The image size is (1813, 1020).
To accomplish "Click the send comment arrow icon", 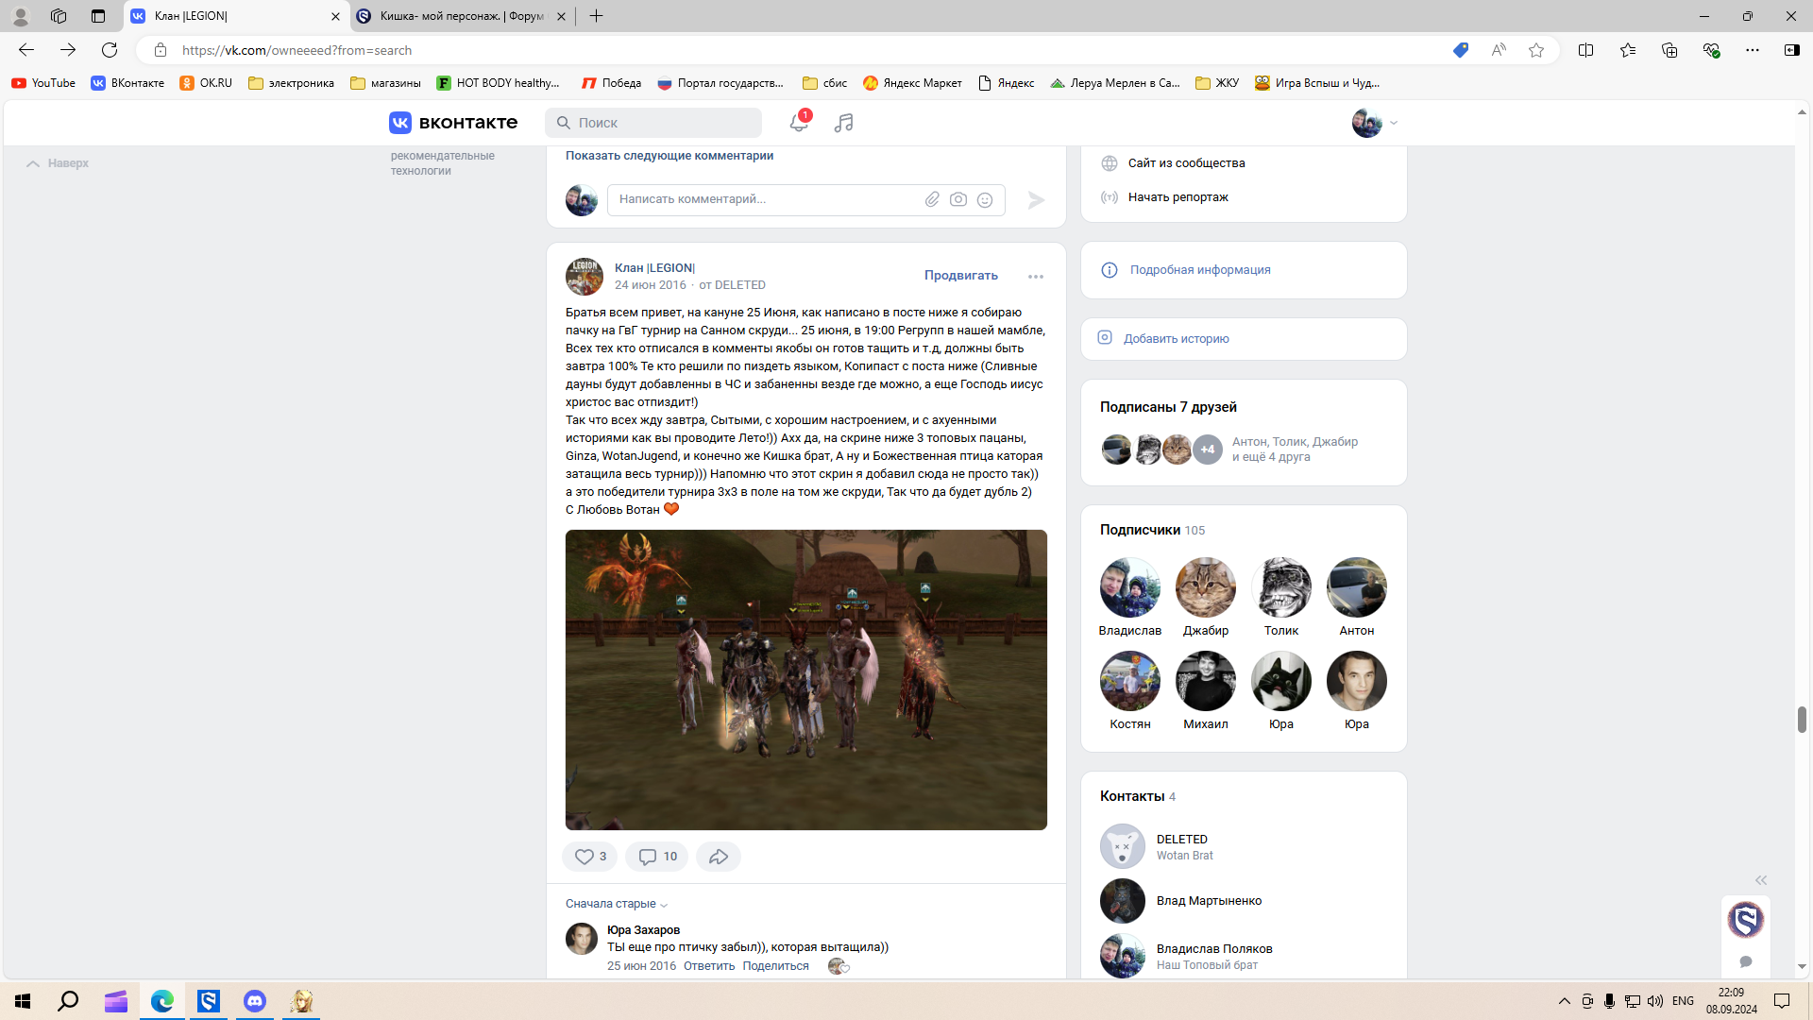I will click(x=1036, y=199).
